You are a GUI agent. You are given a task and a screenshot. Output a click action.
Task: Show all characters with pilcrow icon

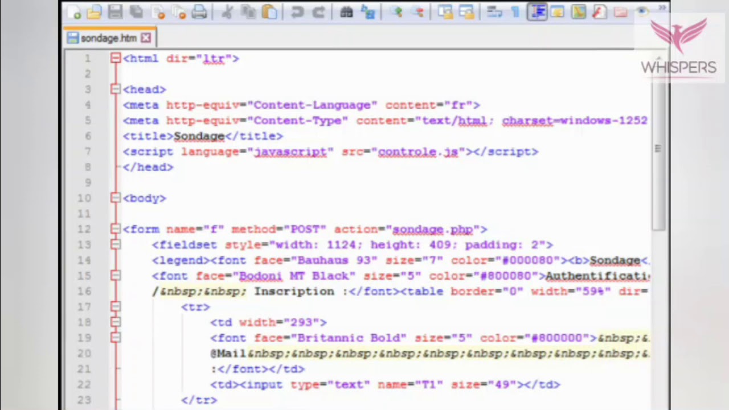[515, 12]
